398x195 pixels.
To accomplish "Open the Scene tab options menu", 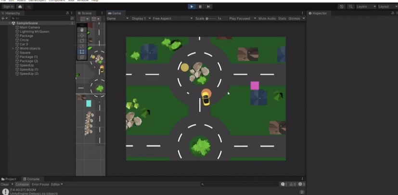I will [x=102, y=13].
